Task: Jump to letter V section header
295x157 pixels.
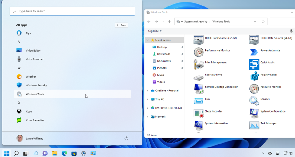Action: (x=19, y=42)
